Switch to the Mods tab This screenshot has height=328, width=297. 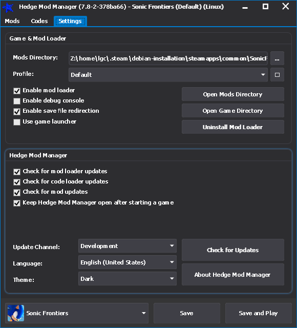(x=12, y=21)
